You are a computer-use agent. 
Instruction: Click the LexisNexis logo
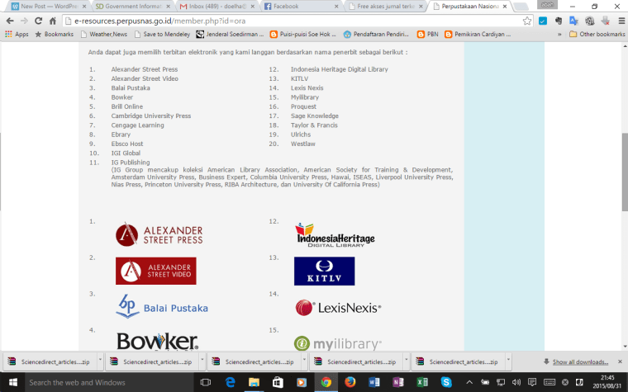click(338, 308)
